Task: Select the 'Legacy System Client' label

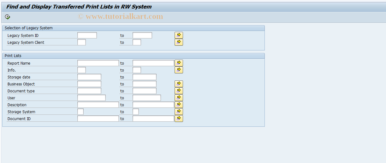Action: tap(26, 43)
